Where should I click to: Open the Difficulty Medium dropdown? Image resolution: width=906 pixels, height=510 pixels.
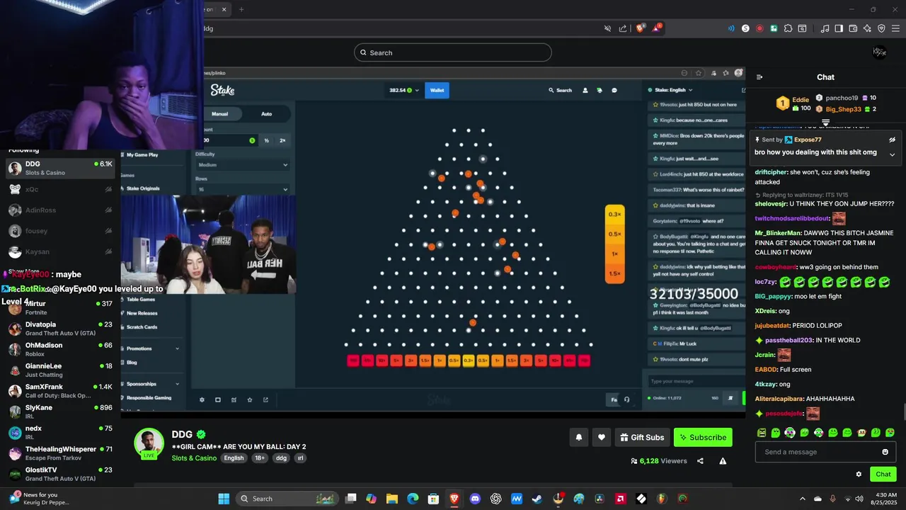(243, 165)
